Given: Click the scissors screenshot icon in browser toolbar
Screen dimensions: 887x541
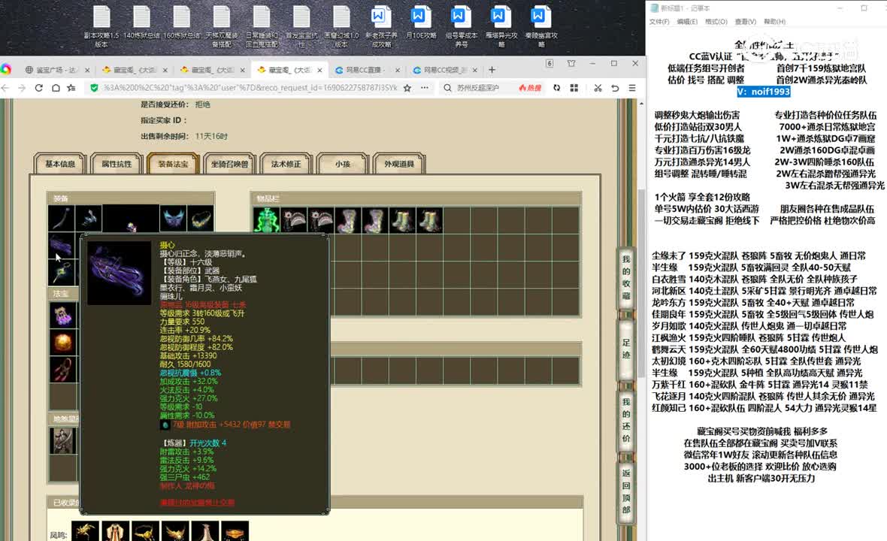Looking at the screenshot, I should [598, 88].
